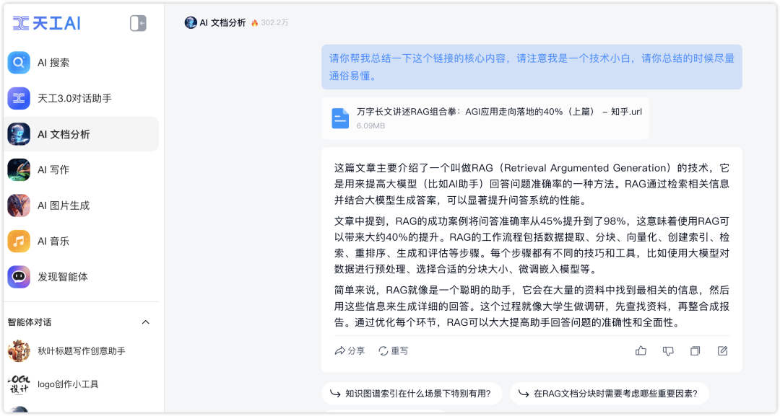The image size is (780, 416).
Task: Open the edit icon on the response
Action: (722, 350)
